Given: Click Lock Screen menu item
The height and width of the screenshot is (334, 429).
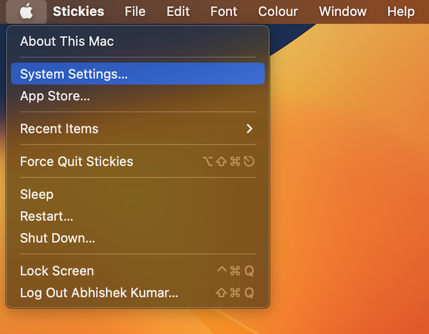Looking at the screenshot, I should coord(138,271).
